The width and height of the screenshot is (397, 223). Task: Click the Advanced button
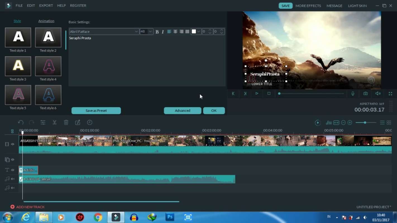[x=183, y=111]
